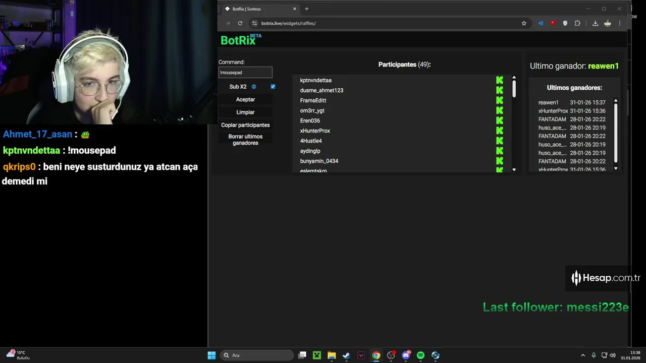Click Kick icon next to 4Hustle4
The width and height of the screenshot is (646, 363).
coord(500,141)
